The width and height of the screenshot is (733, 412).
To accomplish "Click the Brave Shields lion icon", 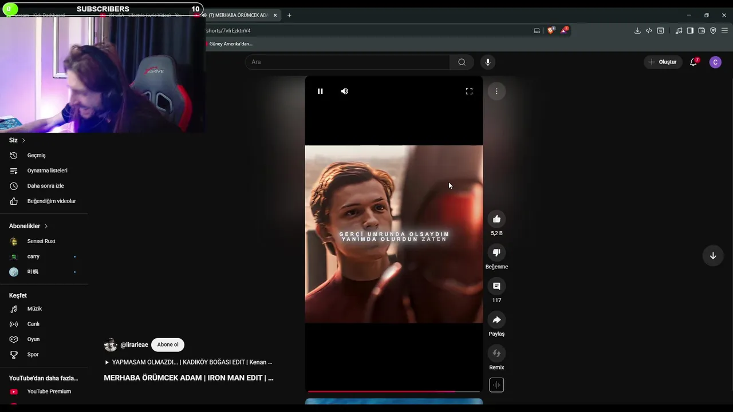I will coord(551,31).
